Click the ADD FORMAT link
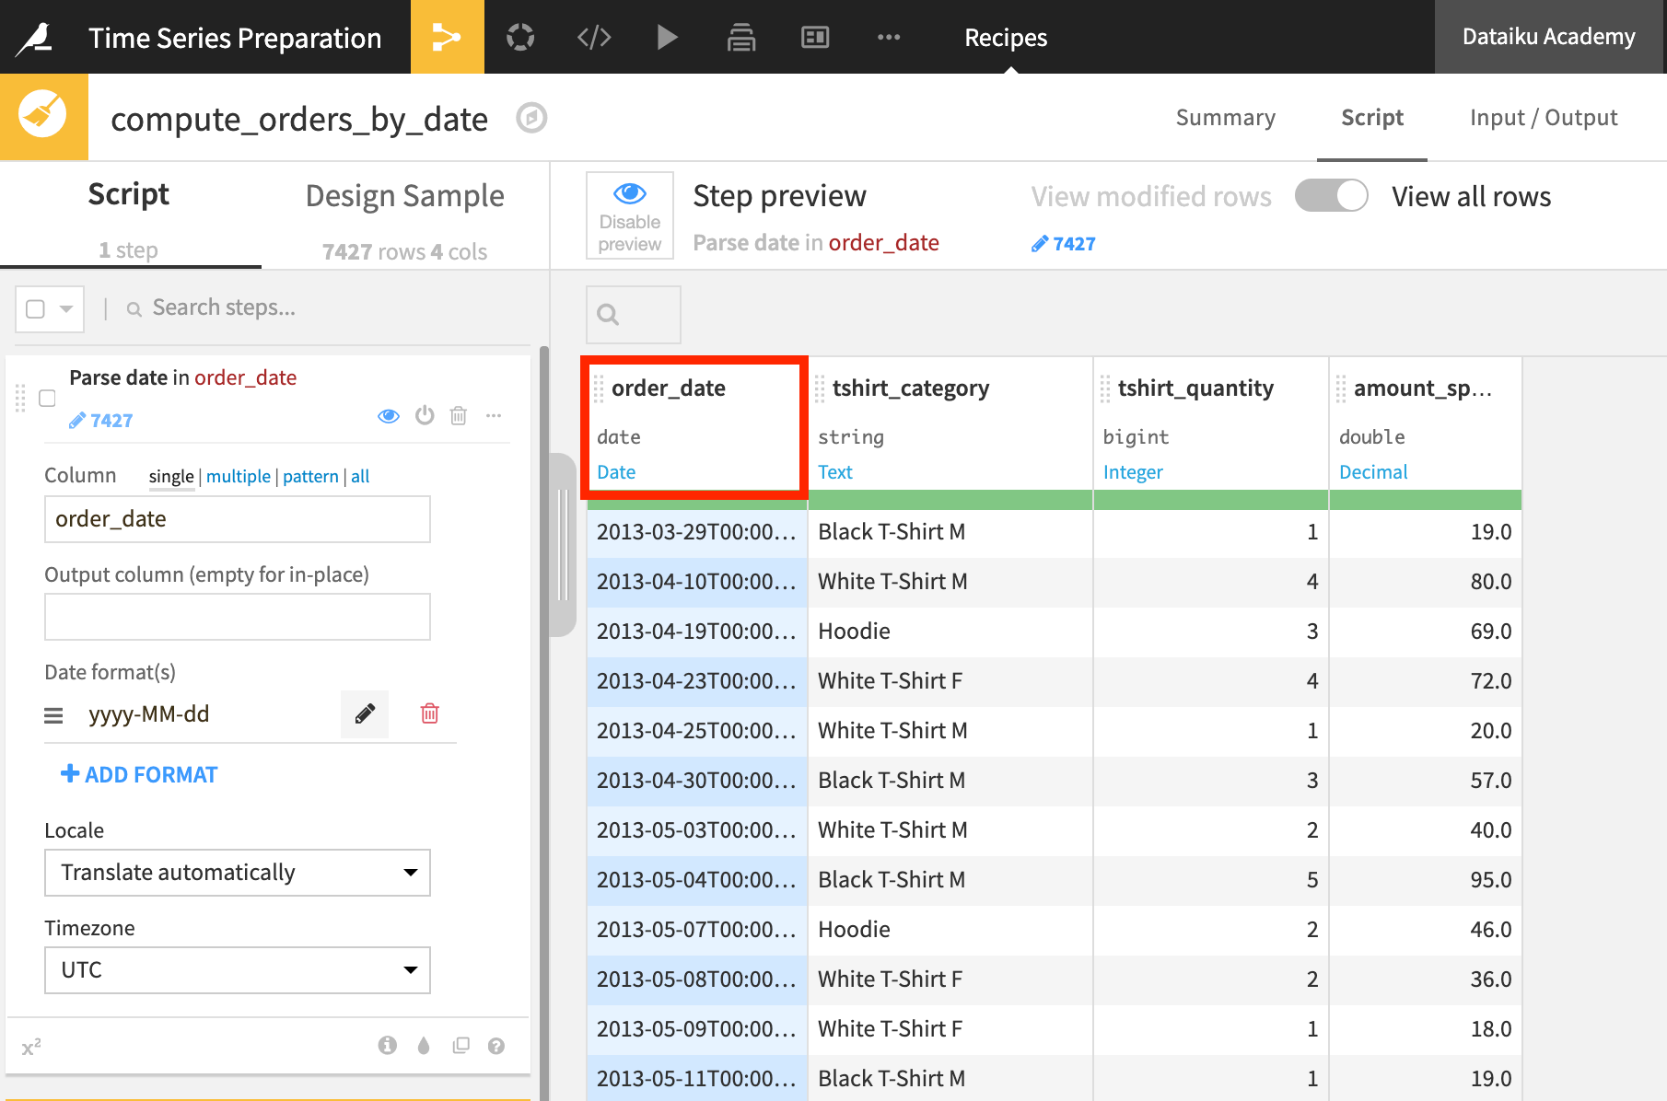1667x1101 pixels. pos(139,775)
